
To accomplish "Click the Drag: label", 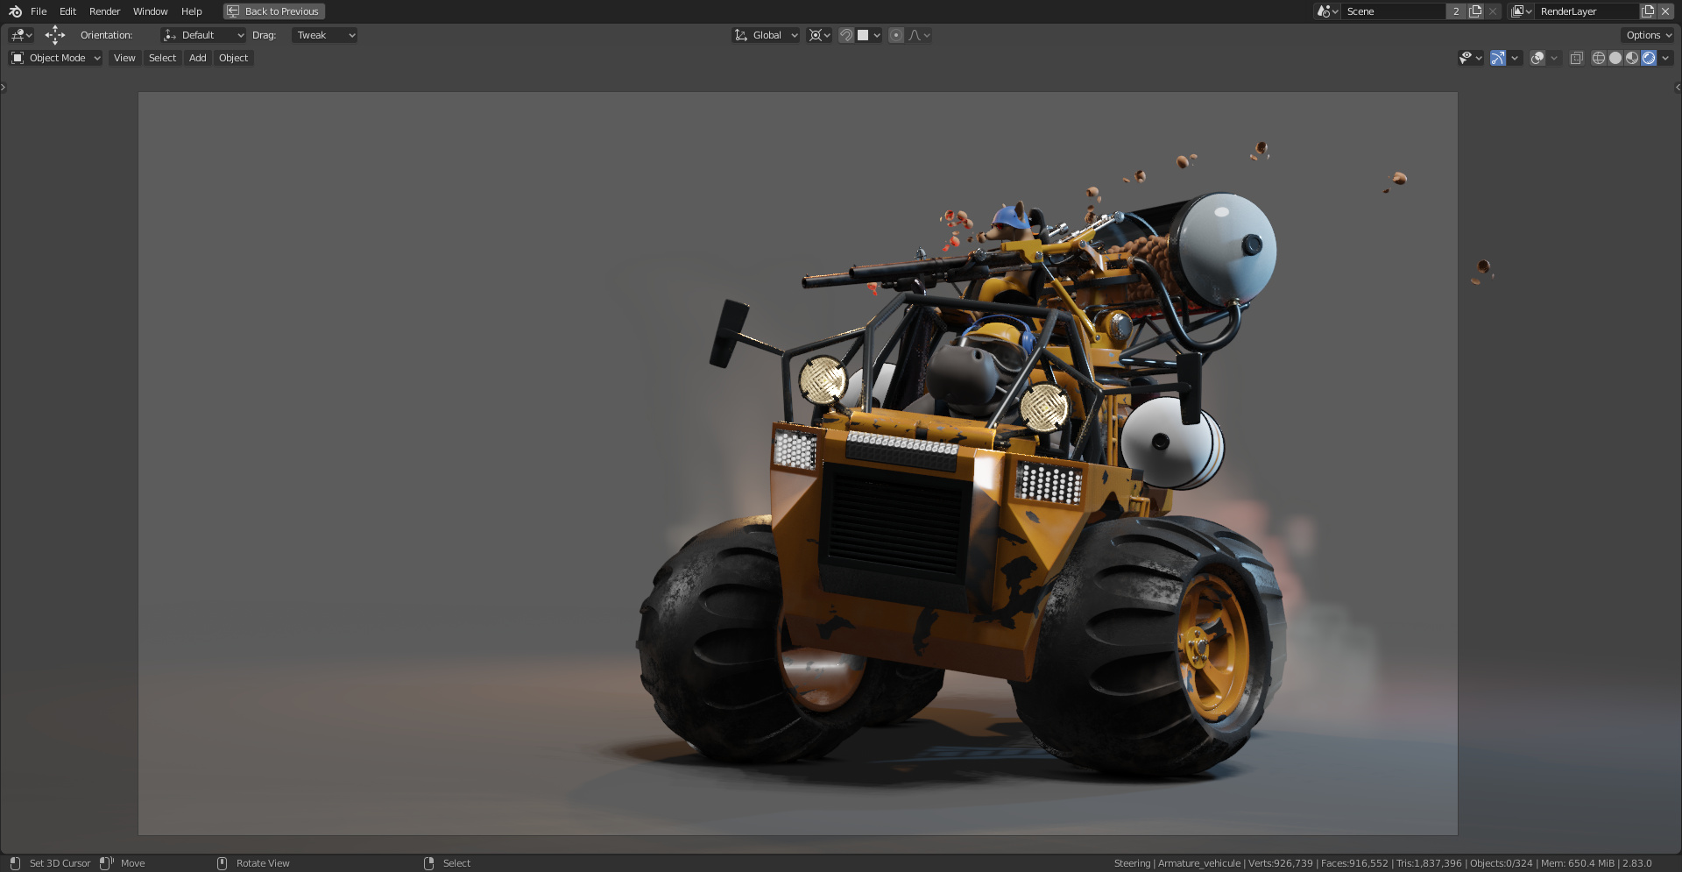I will pos(264,35).
